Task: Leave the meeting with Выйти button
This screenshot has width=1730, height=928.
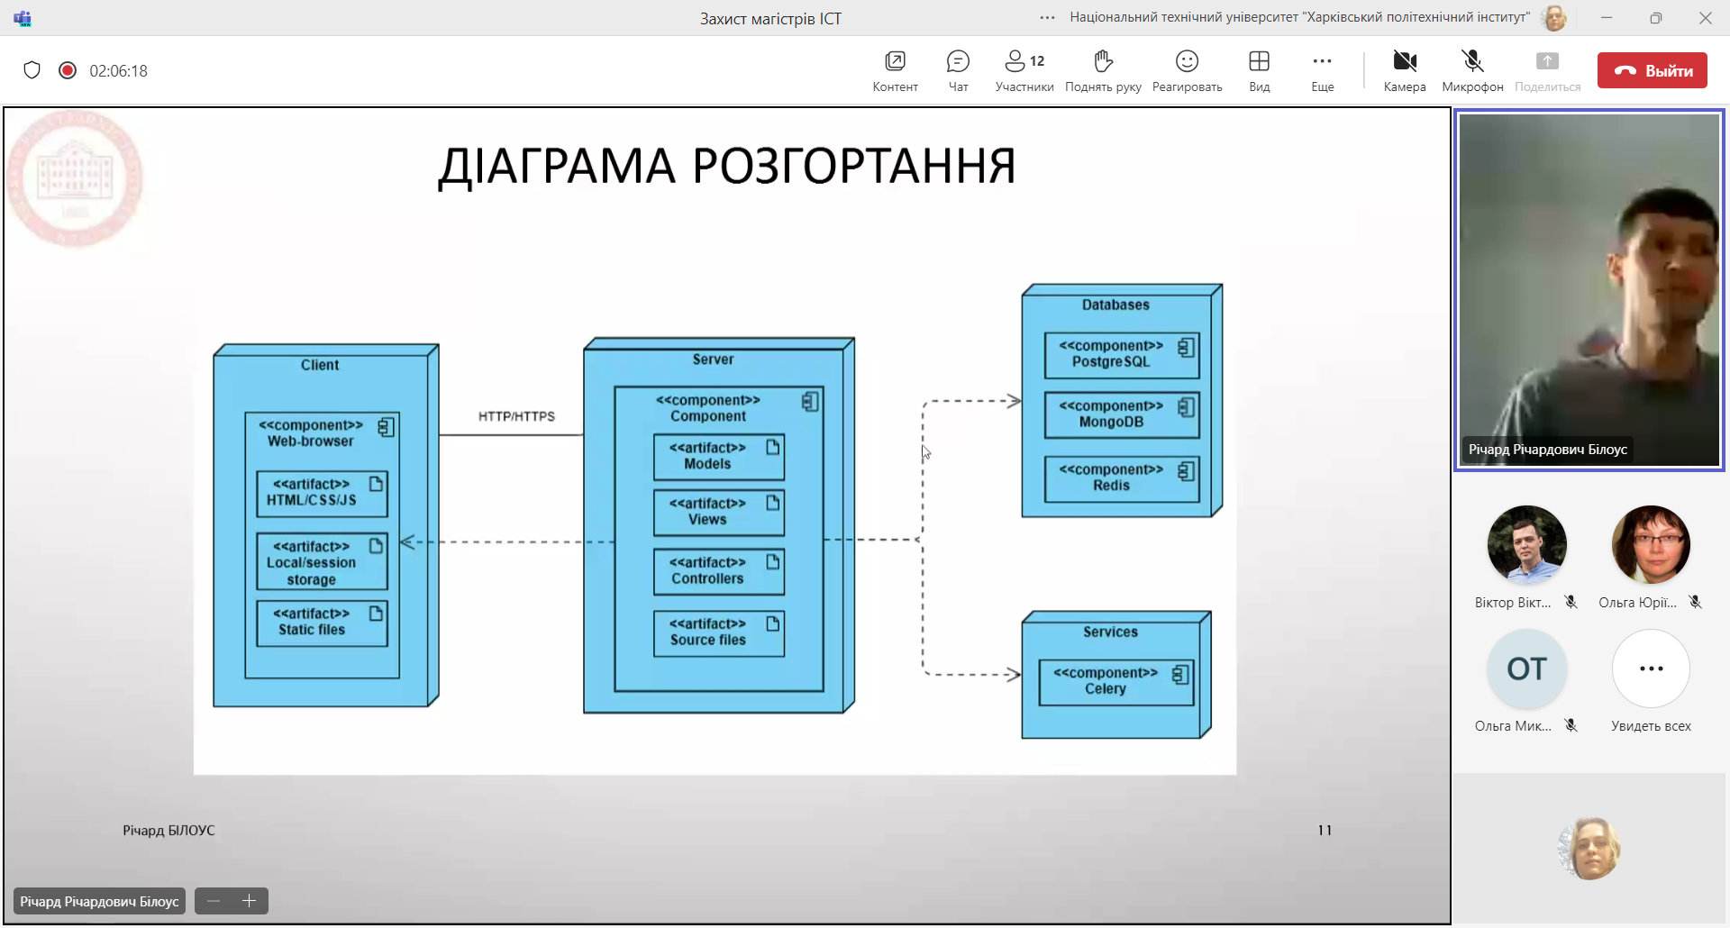Action: coord(1652,70)
